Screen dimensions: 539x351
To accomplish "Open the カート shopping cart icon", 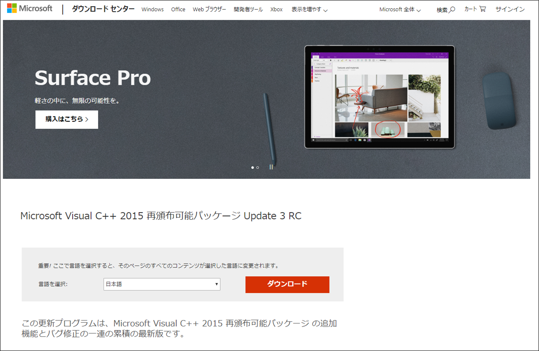I will pos(482,9).
